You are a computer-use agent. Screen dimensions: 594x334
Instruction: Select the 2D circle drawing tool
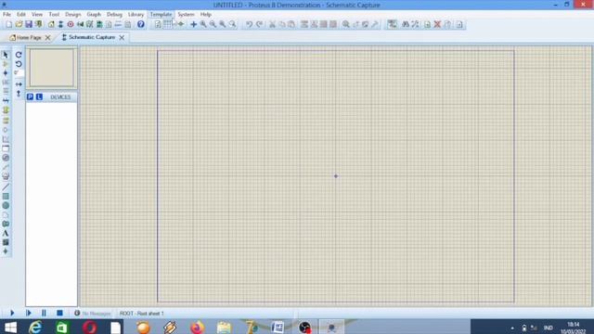6,206
